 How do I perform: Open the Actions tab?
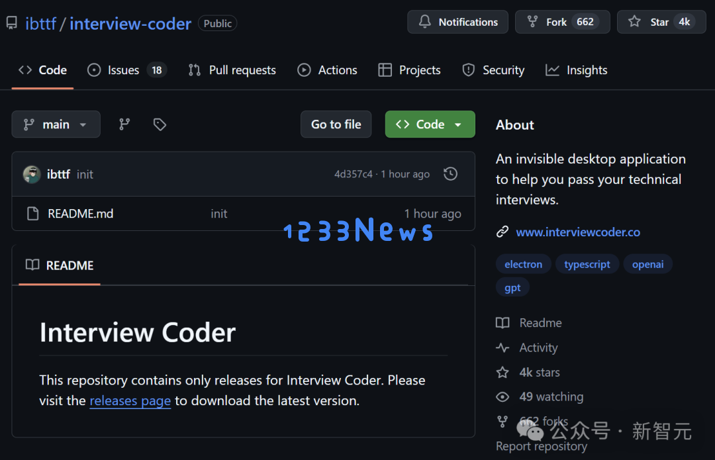coord(328,70)
